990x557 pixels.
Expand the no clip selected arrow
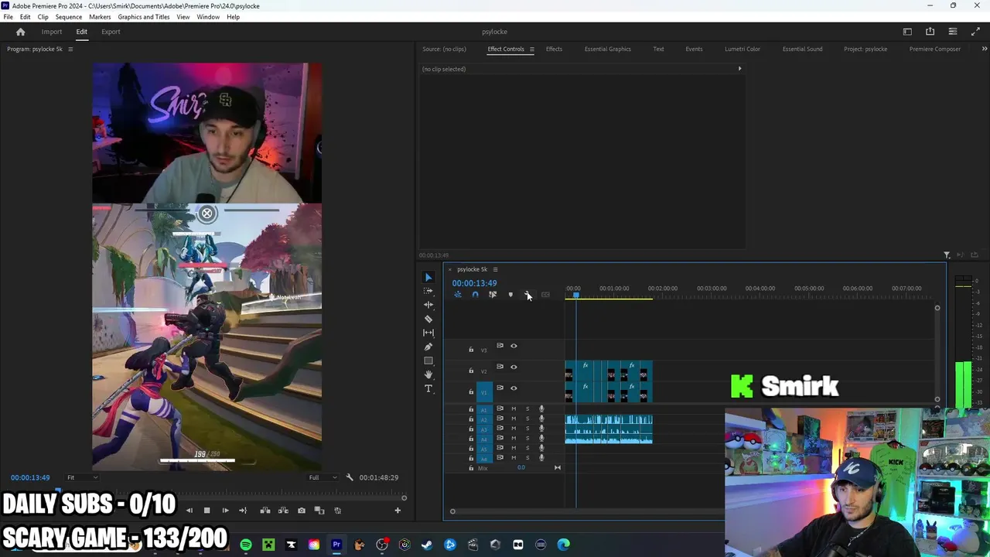[x=739, y=69]
